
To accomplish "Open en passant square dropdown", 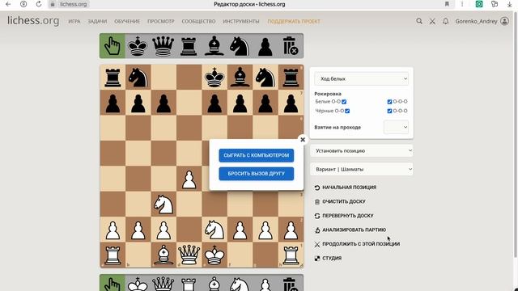I will coord(396,127).
